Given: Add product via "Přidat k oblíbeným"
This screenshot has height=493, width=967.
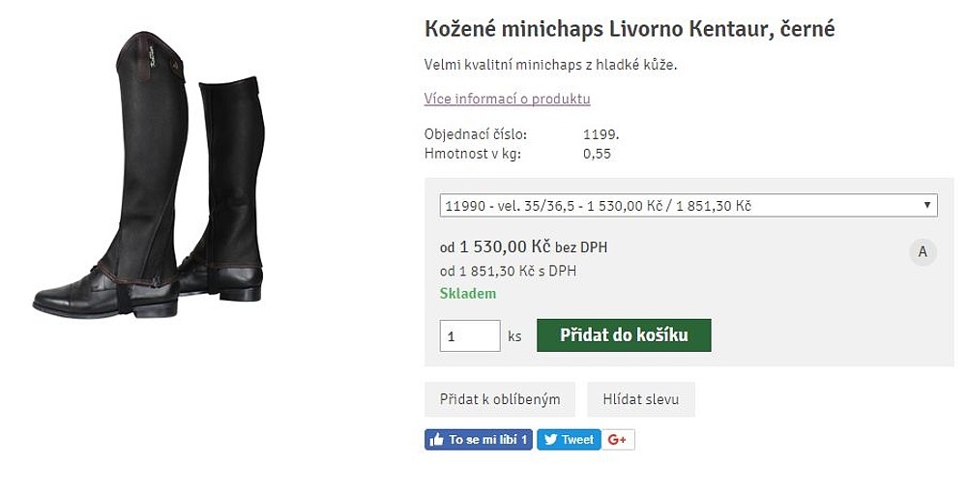Looking at the screenshot, I should (499, 398).
